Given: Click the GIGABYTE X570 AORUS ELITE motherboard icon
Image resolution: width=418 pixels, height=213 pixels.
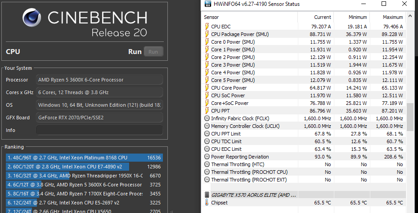Looking at the screenshot, I should [x=207, y=195].
